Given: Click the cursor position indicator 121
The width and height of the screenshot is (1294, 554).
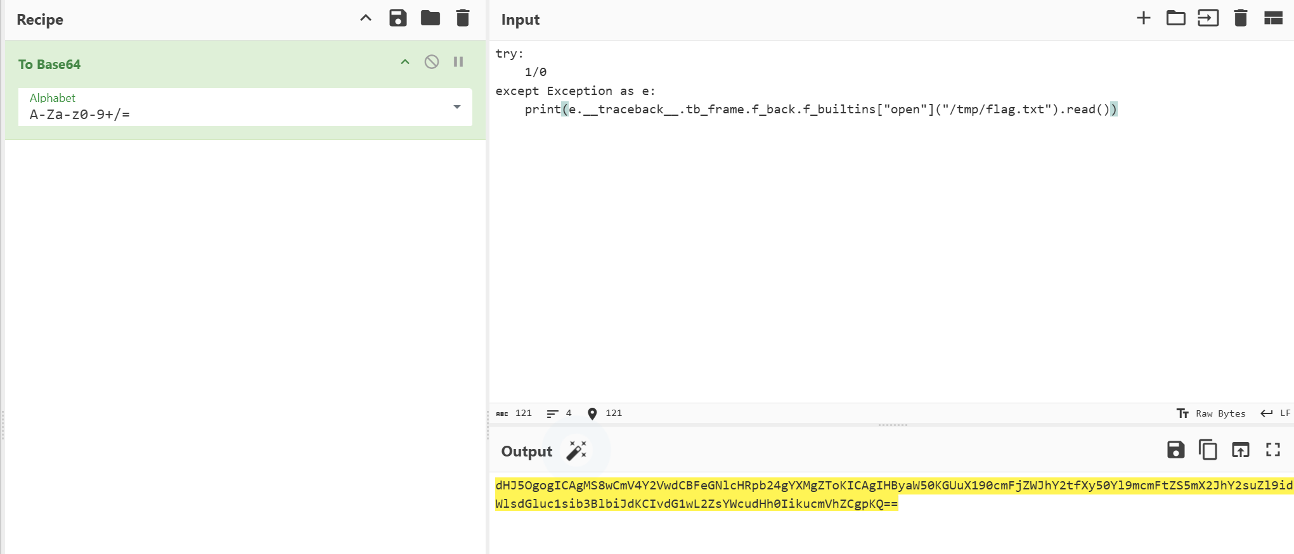Looking at the screenshot, I should point(605,413).
